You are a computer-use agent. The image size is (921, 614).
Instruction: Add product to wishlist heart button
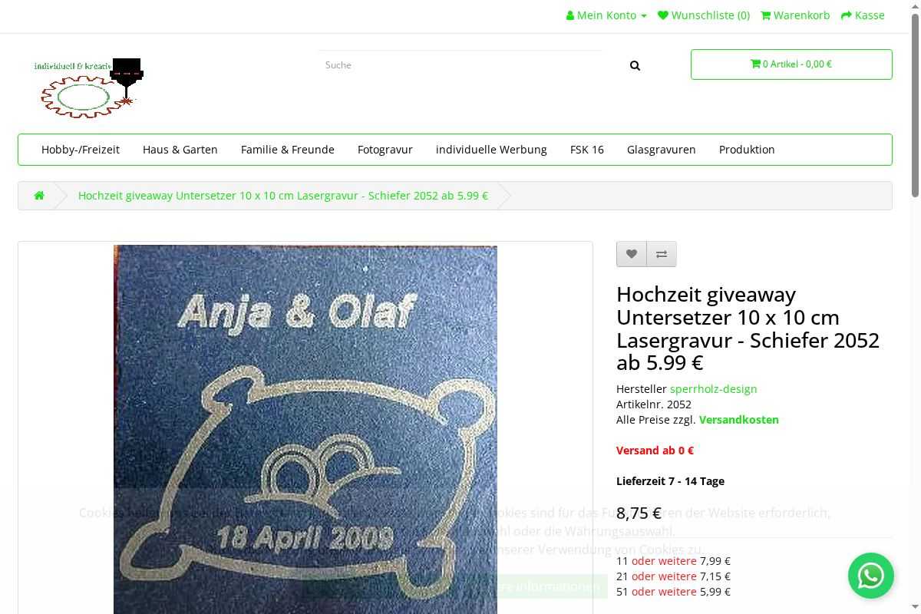click(632, 254)
